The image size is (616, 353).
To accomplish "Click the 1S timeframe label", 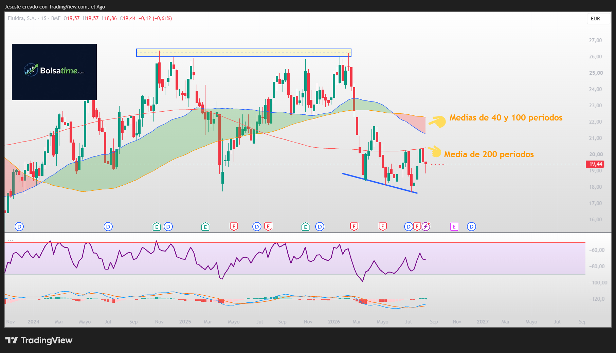I will click(x=44, y=18).
